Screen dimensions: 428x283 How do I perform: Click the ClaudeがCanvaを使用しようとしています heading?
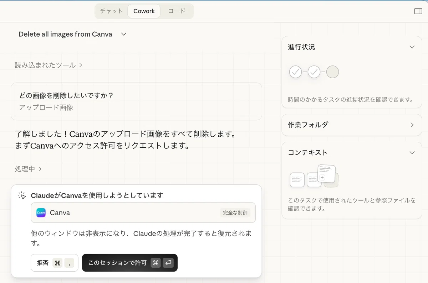point(97,195)
